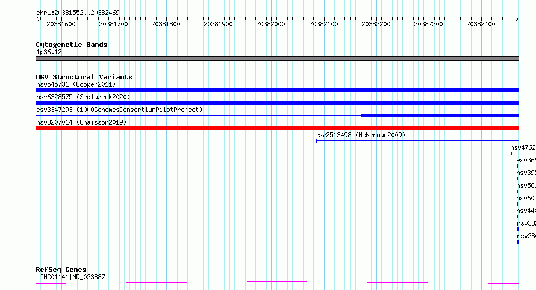Click the 20382000 ruler position label
The image size is (536, 290).
point(270,24)
